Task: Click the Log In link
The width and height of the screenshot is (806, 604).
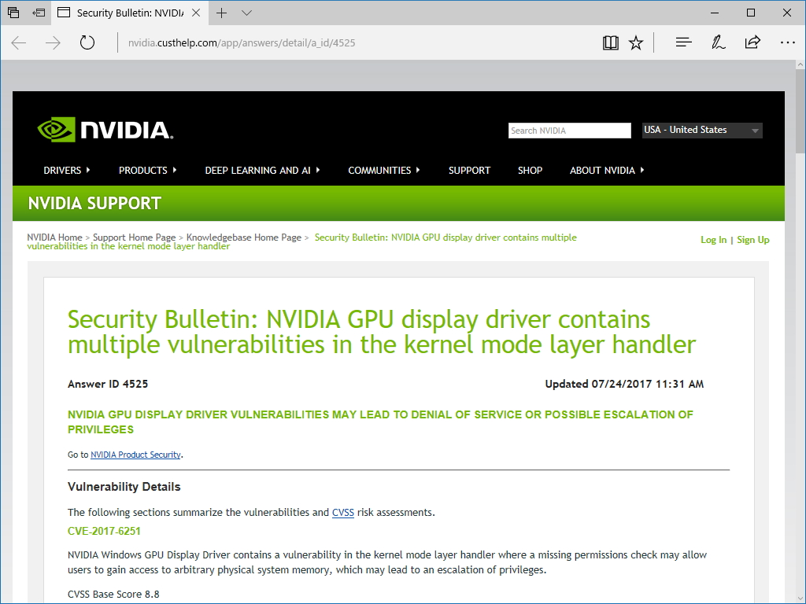Action: (x=713, y=240)
